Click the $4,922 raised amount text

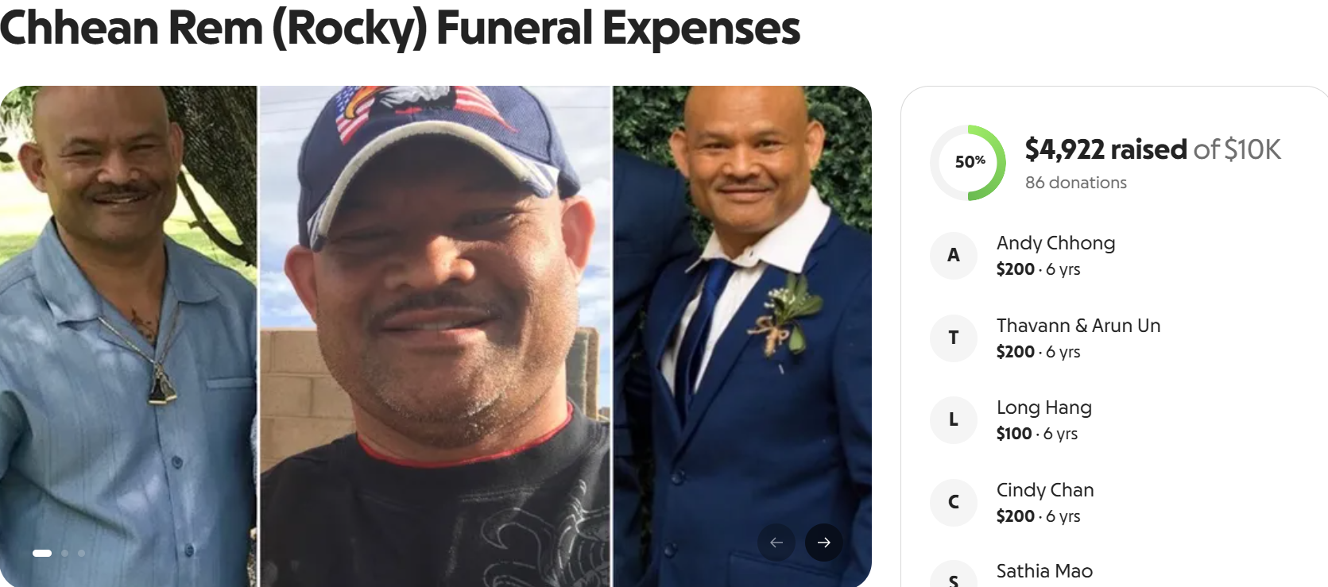(x=1105, y=149)
